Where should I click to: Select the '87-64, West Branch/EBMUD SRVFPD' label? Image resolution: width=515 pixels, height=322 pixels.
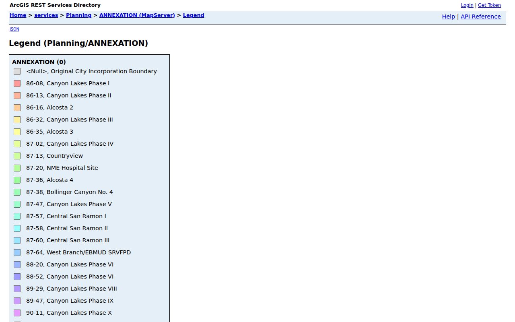78,252
